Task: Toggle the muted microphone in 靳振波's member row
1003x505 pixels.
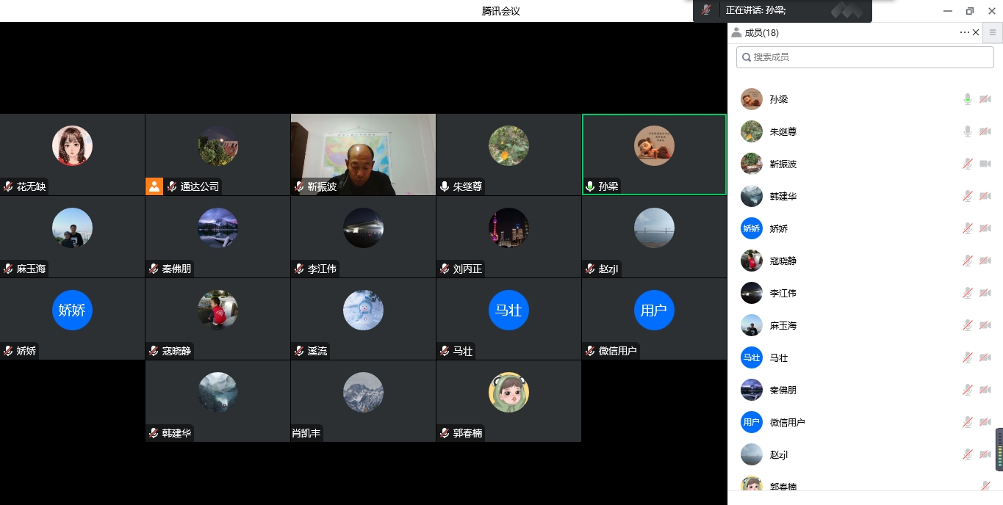Action: click(x=968, y=164)
